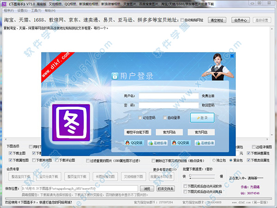
Task: Click the 哪些平台能下图 button
Action: coord(138,132)
